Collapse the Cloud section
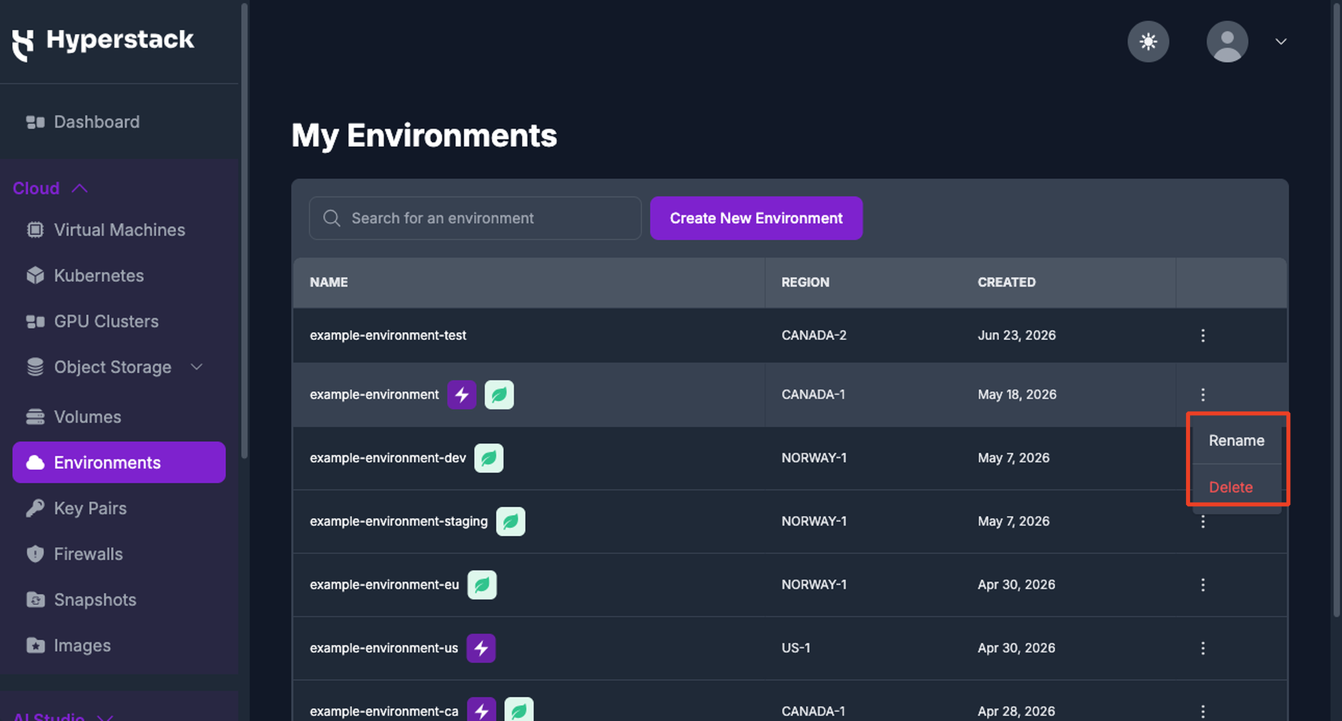Viewport: 1342px width, 721px height. (50, 188)
